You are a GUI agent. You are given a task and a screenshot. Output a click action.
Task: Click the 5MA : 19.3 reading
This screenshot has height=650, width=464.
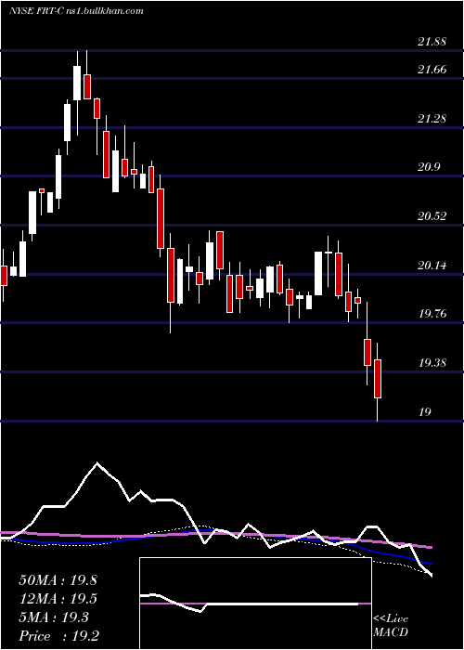(x=54, y=617)
